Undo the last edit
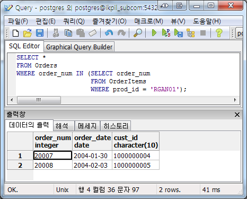 point(109,33)
